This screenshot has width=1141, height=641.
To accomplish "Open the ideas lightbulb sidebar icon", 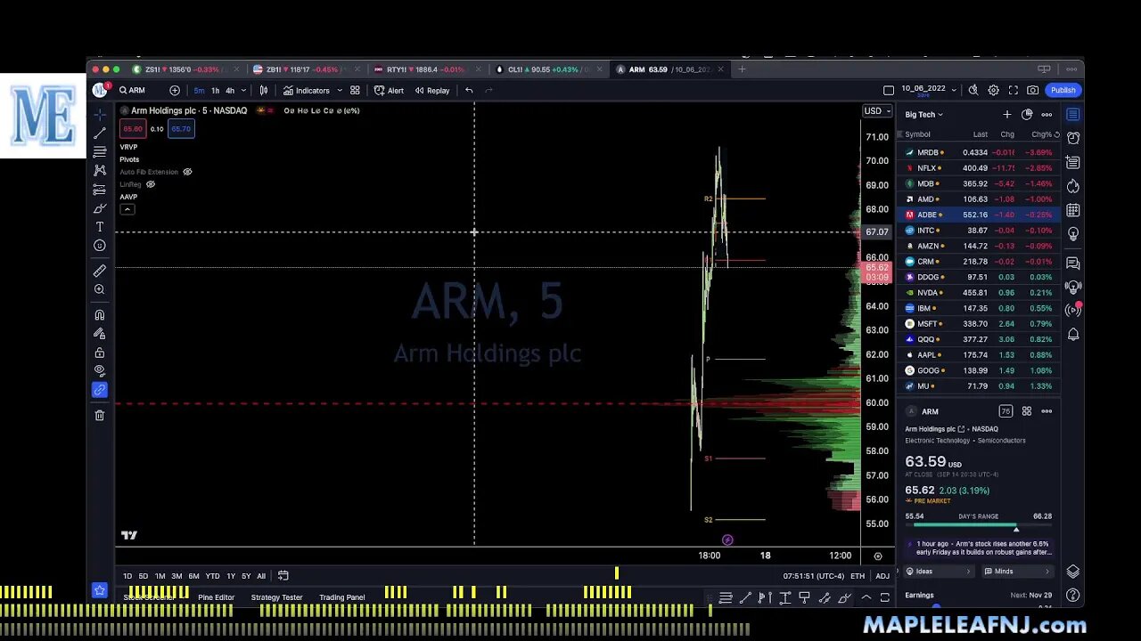I will (x=1073, y=234).
